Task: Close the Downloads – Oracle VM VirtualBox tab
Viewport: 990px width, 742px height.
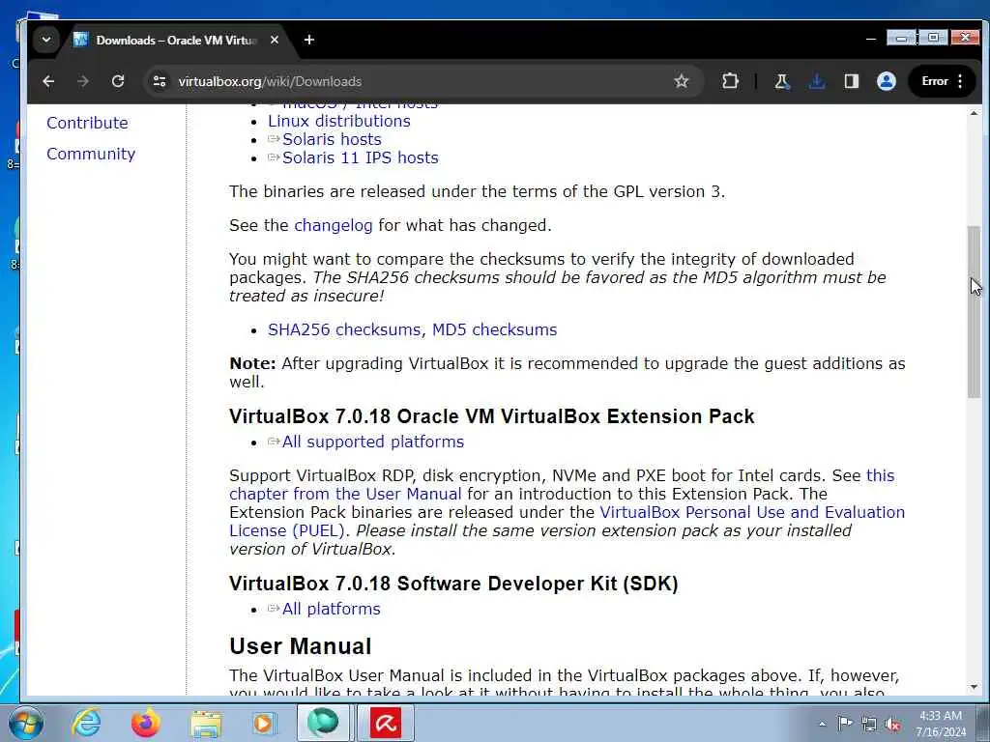Action: click(274, 40)
